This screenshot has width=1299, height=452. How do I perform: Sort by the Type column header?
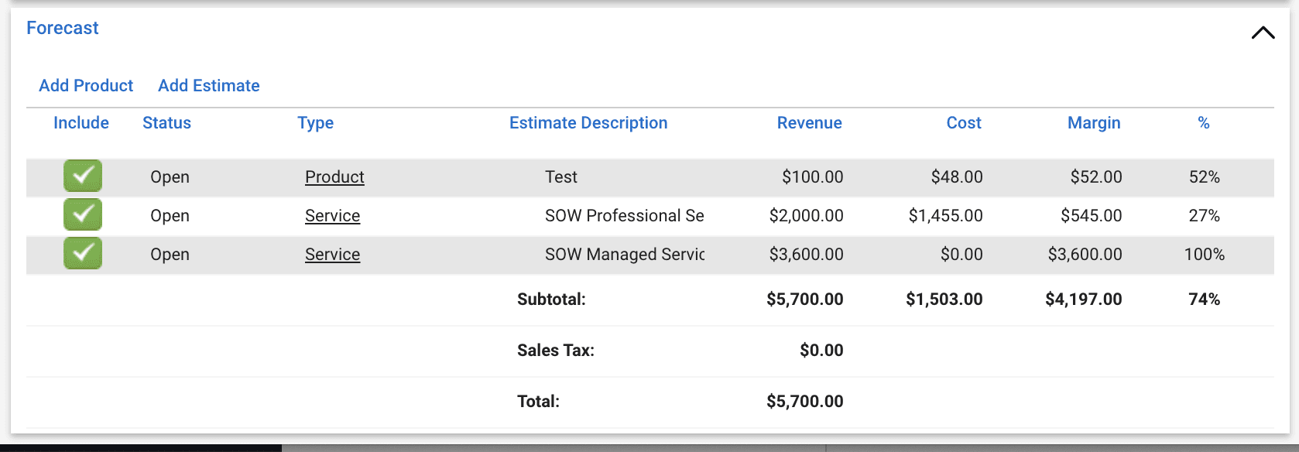[315, 122]
